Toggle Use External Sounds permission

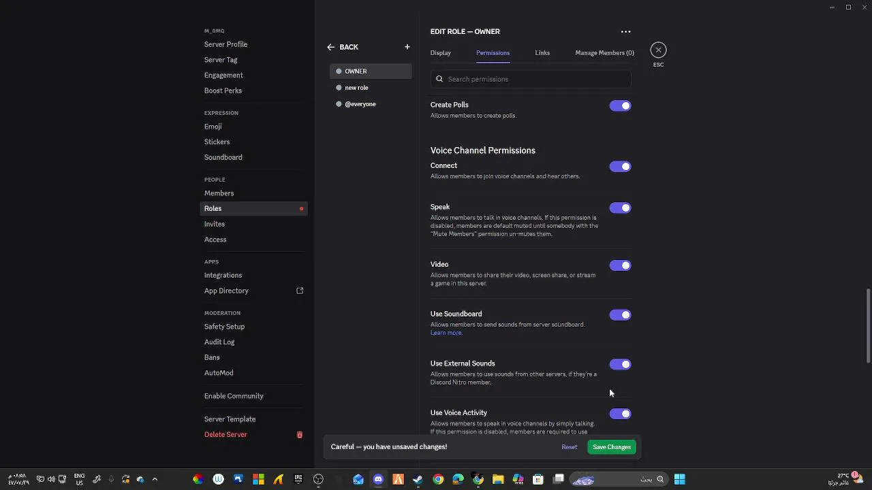coord(620,364)
